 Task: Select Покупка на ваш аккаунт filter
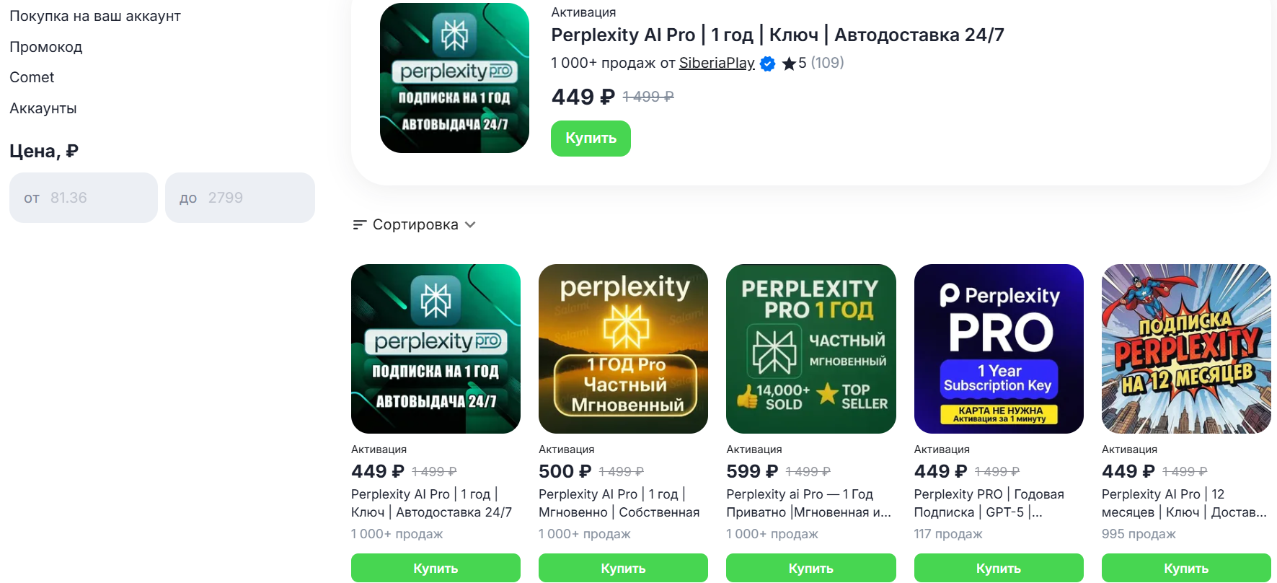point(95,16)
